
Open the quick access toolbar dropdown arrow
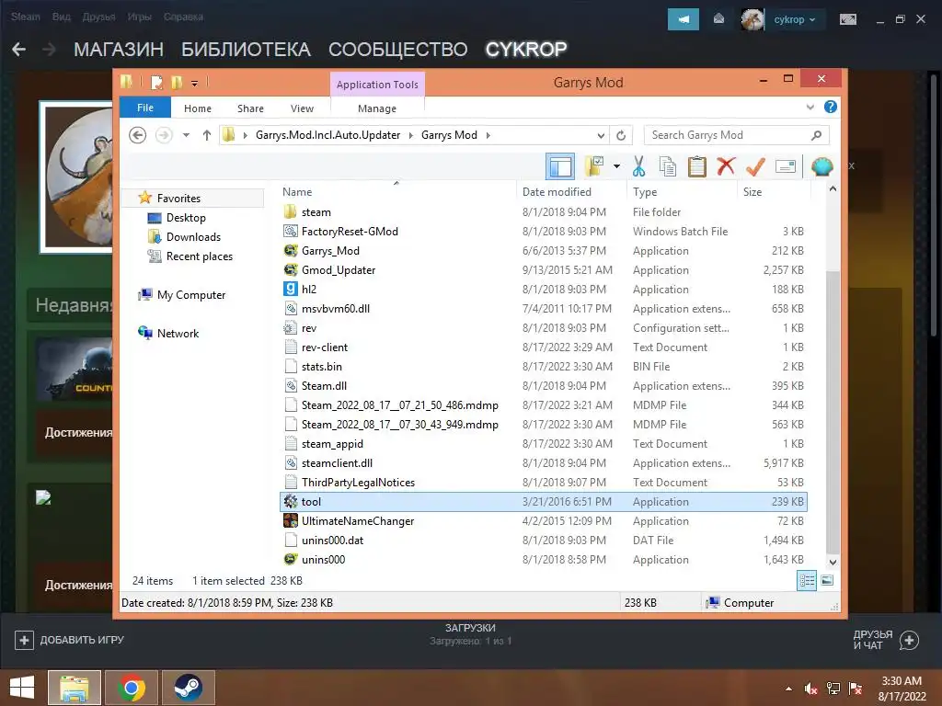point(194,83)
